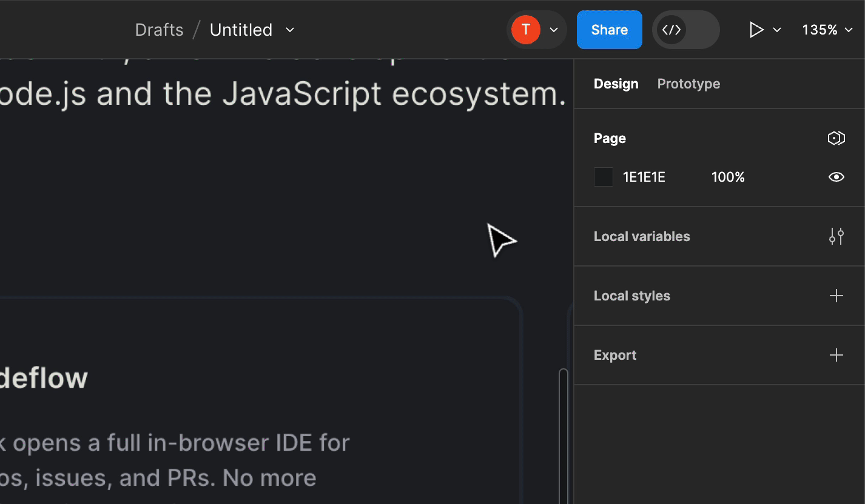Image resolution: width=865 pixels, height=504 pixels.
Task: Click the 100% opacity value field
Action: coord(728,176)
